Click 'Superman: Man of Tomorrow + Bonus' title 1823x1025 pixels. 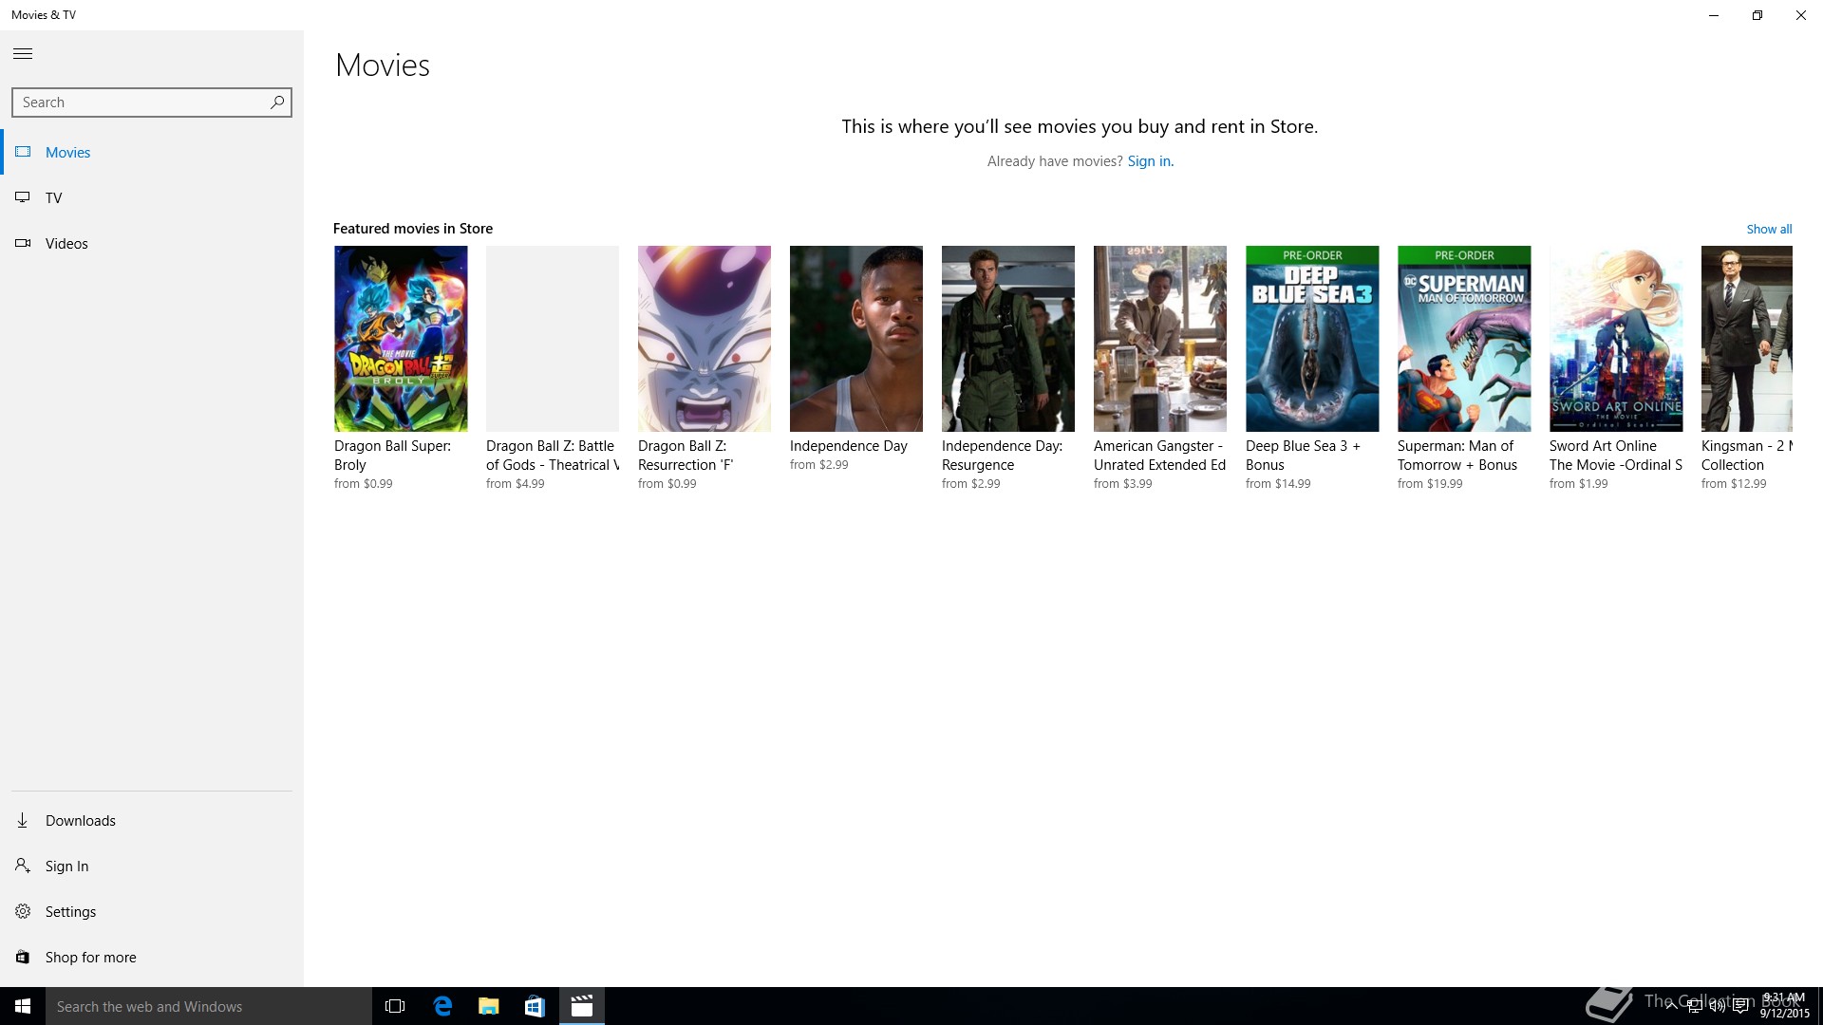coord(1457,455)
